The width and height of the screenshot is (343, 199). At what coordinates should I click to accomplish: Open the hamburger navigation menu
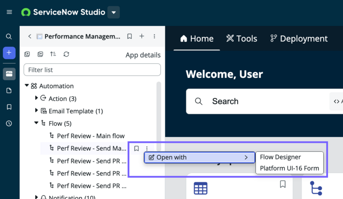9,12
